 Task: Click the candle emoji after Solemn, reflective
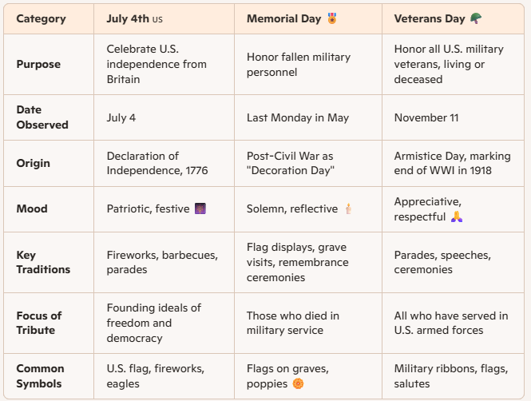[x=347, y=208]
